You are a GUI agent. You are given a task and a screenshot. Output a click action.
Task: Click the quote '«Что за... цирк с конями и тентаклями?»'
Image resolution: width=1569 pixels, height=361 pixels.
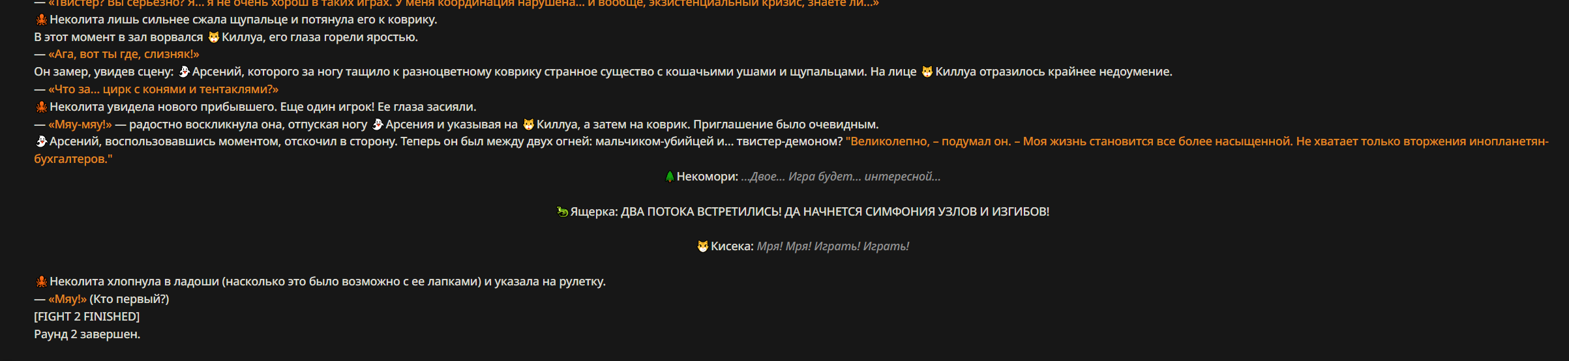pyautogui.click(x=164, y=89)
